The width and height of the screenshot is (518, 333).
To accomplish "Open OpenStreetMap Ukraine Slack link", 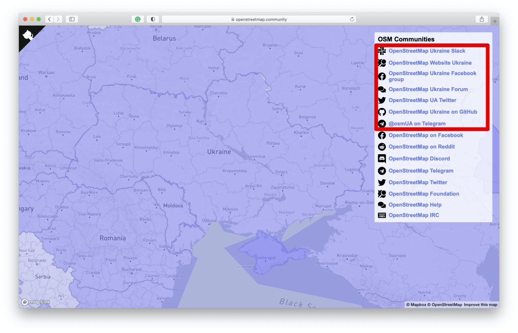I will (427, 51).
